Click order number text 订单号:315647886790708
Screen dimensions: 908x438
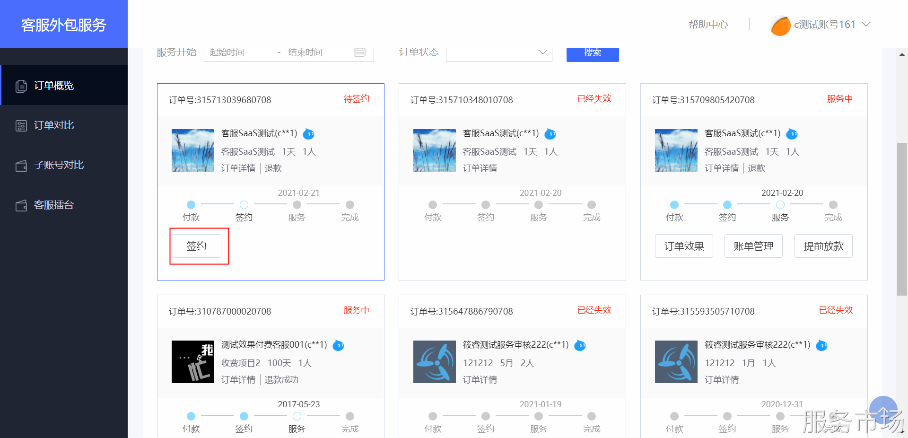tap(462, 311)
